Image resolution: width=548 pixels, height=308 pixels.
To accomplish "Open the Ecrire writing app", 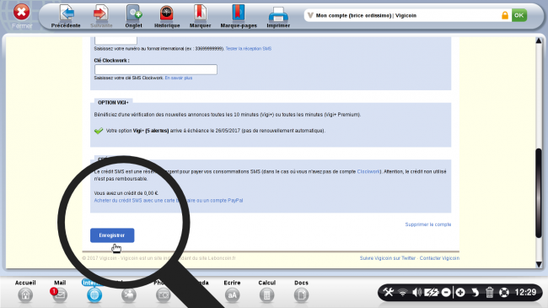I will click(232, 295).
